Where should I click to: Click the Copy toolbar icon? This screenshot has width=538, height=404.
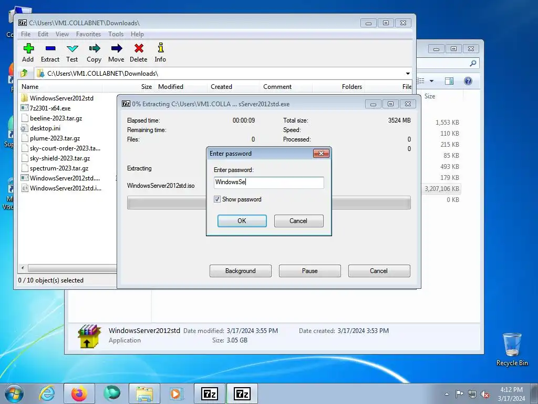click(94, 48)
